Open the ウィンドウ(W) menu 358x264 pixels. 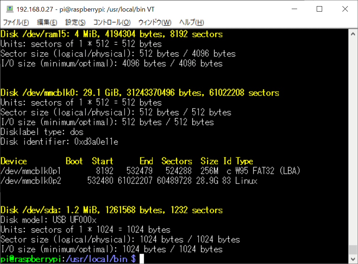click(155, 22)
